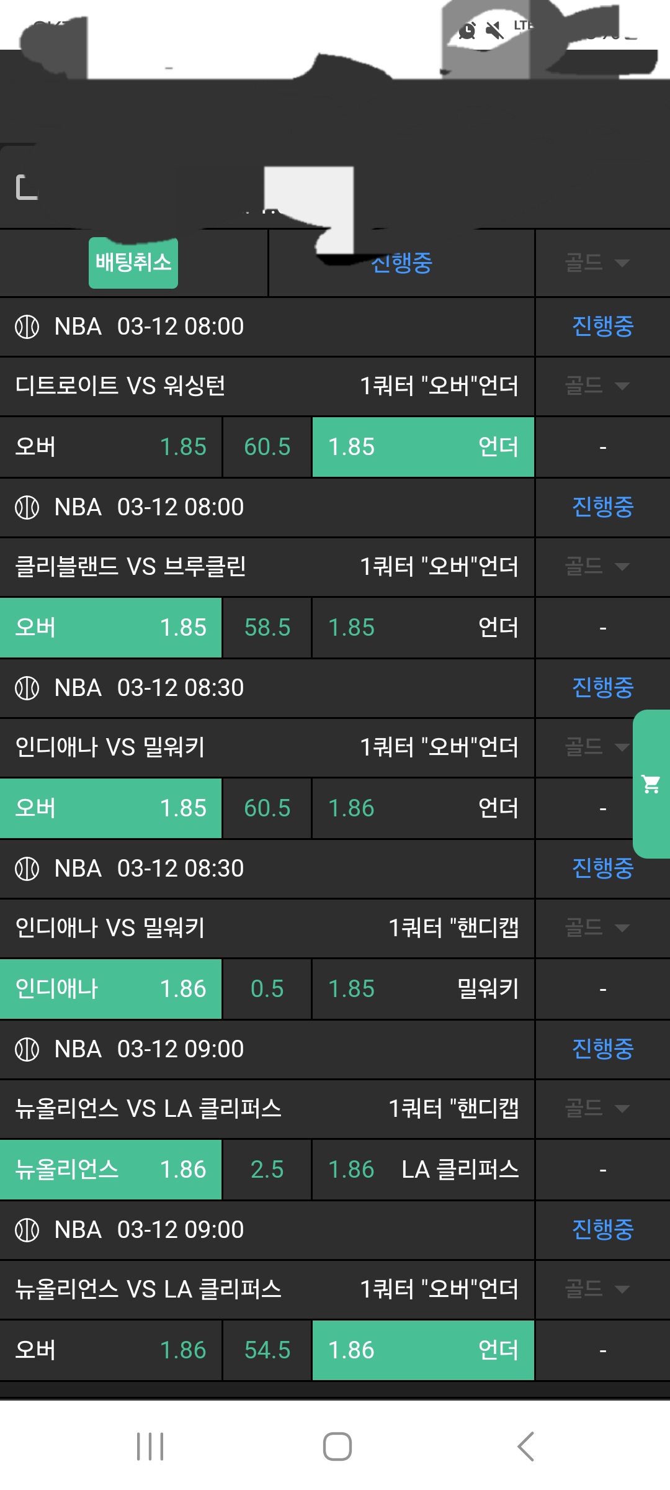
Task: Tap the basketball icon on the last 09:00 row
Action: click(x=27, y=1230)
